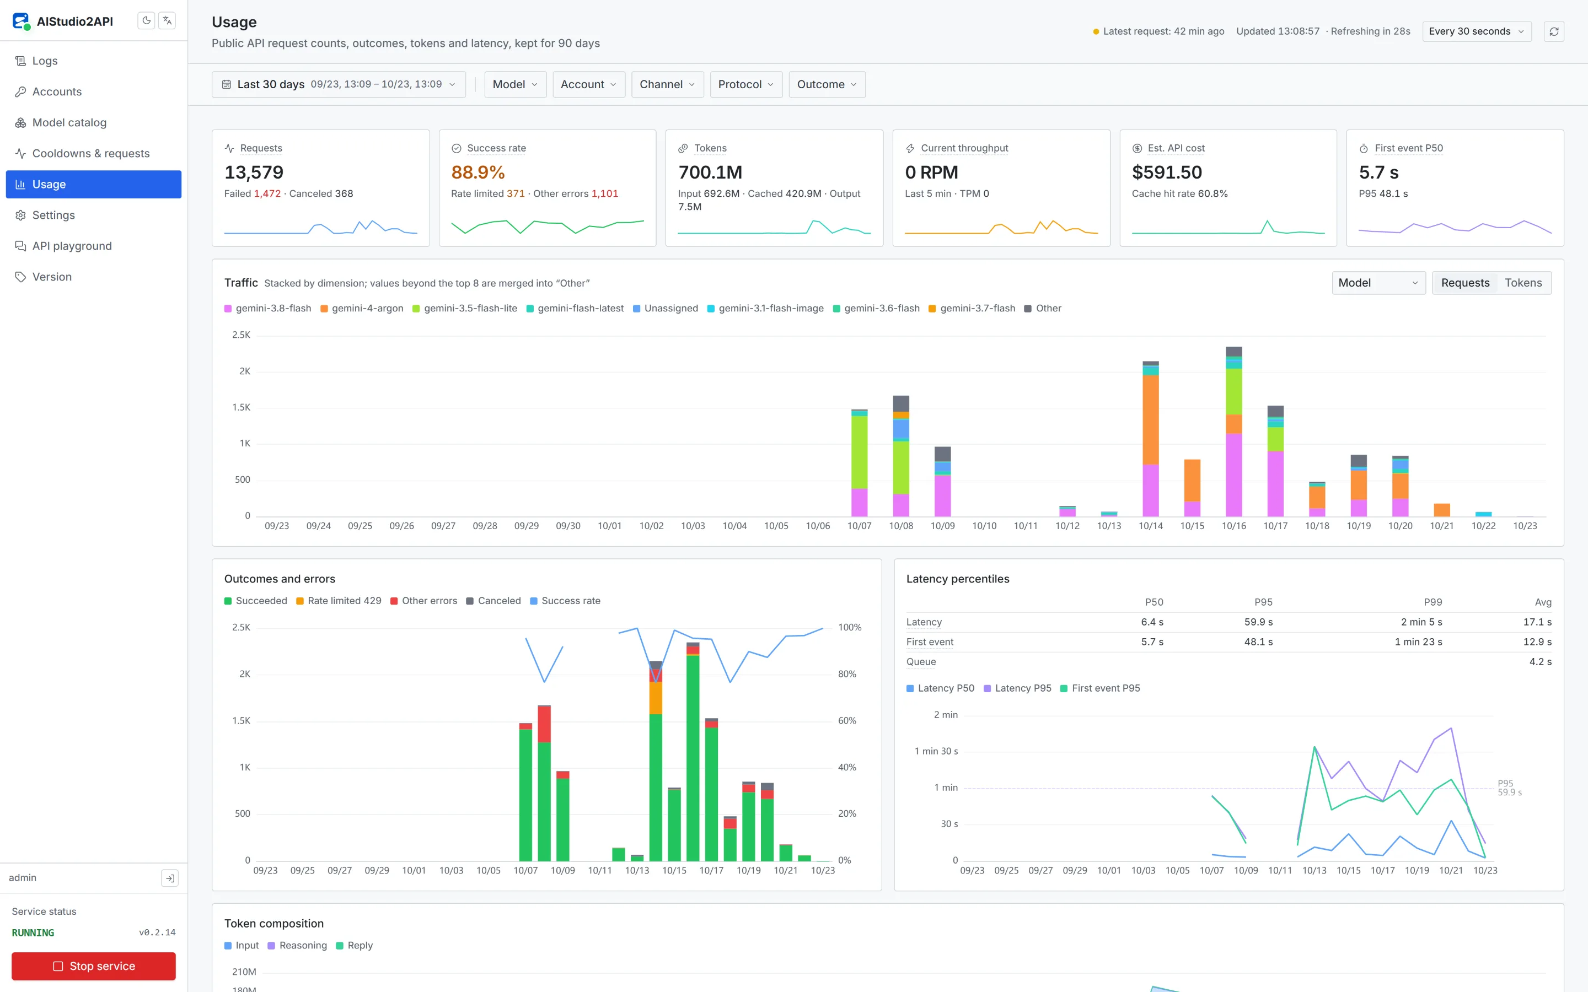1588x992 pixels.
Task: Click the Accounts key icon
Action: pyautogui.click(x=20, y=91)
